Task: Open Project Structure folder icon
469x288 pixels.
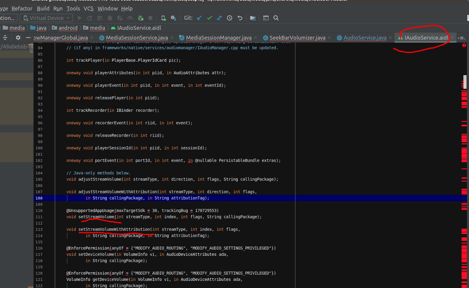Action: (x=253, y=18)
